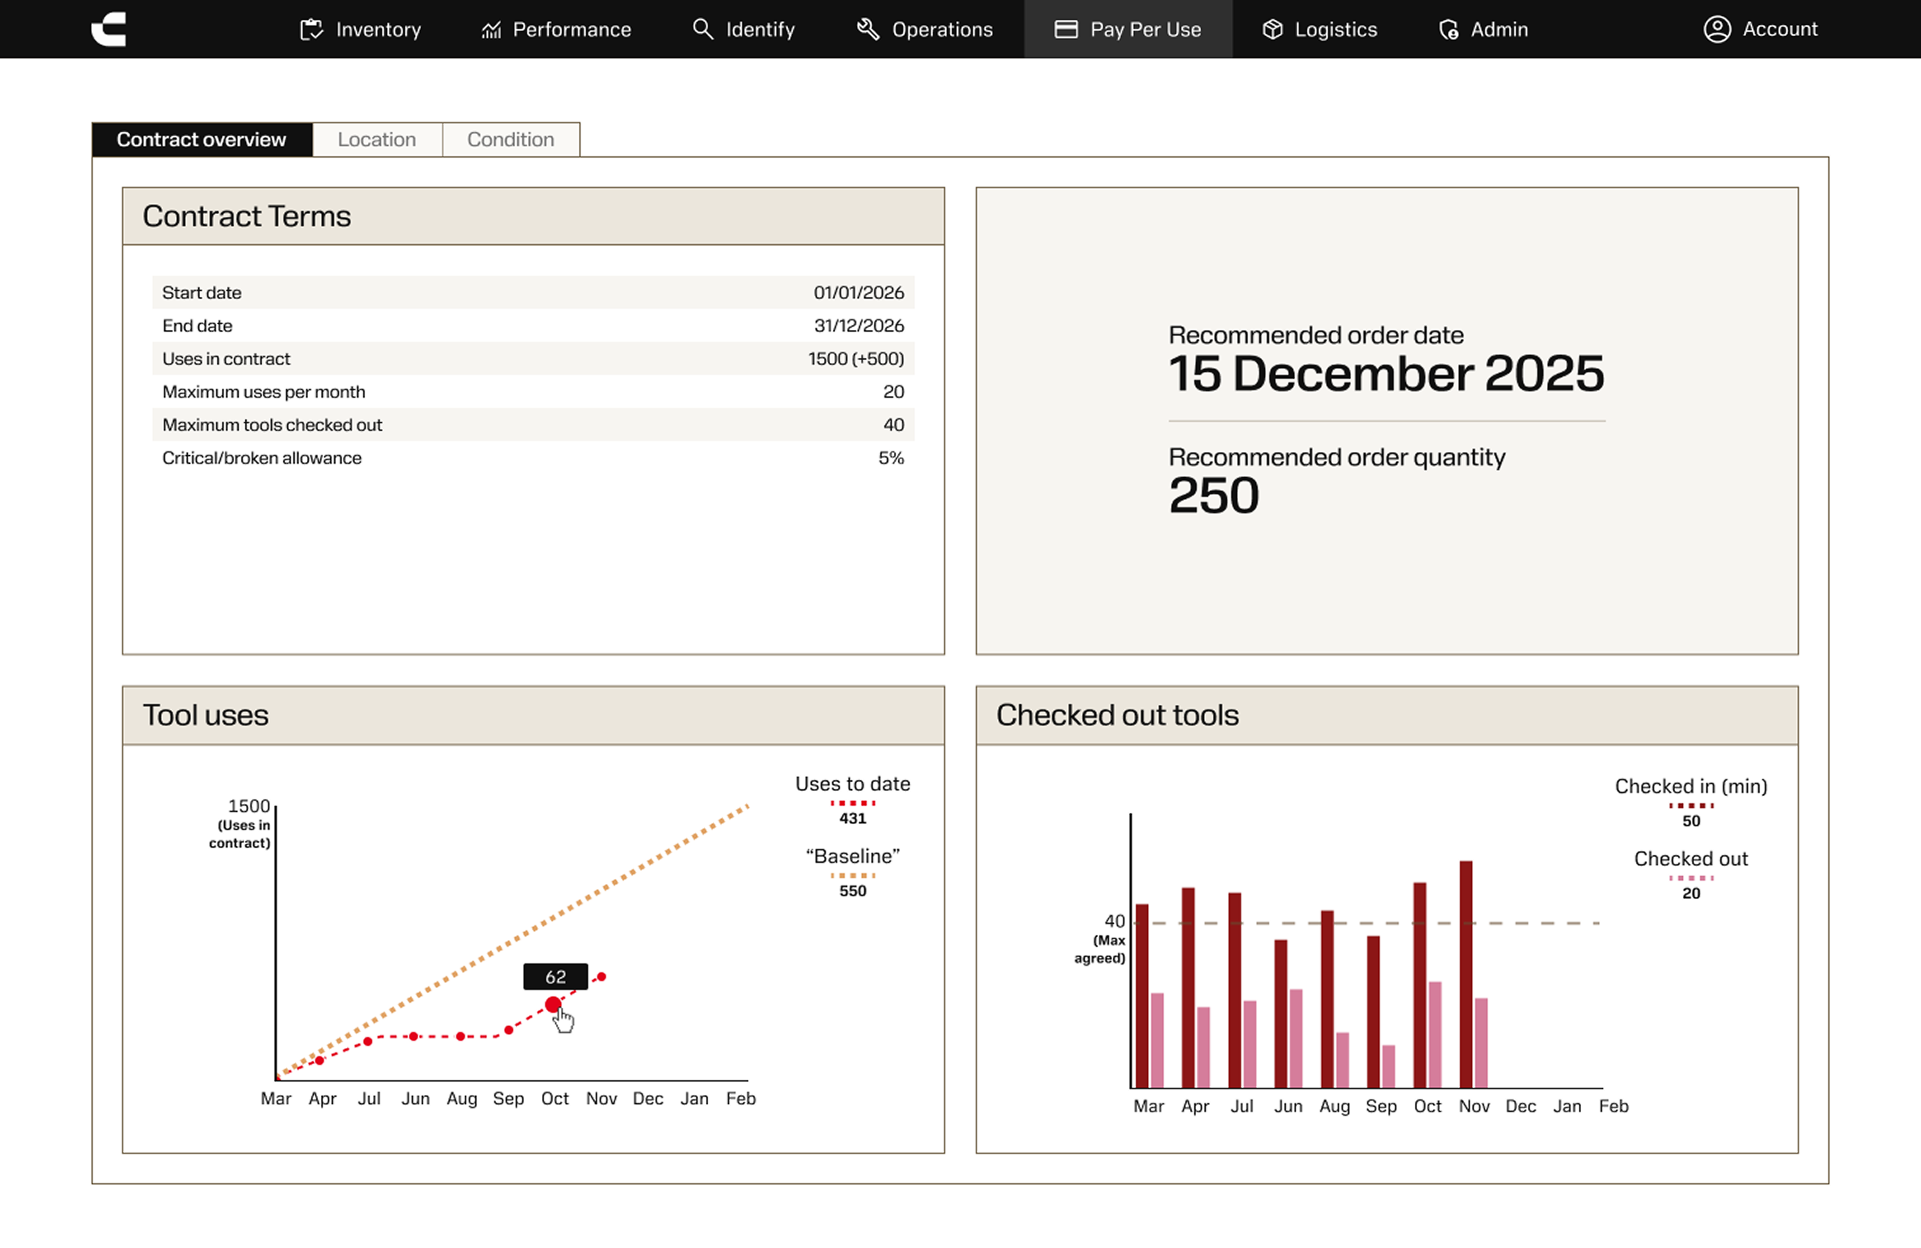
Task: Click the Checked out legend swatch
Action: tap(1690, 878)
